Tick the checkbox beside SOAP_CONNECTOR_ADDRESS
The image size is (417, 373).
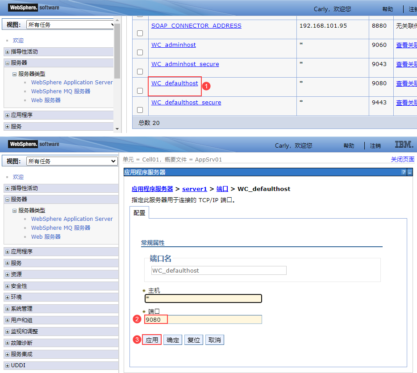click(140, 33)
